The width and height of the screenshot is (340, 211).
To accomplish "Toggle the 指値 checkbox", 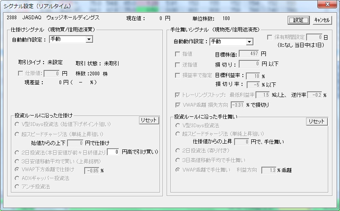I will (x=178, y=54).
